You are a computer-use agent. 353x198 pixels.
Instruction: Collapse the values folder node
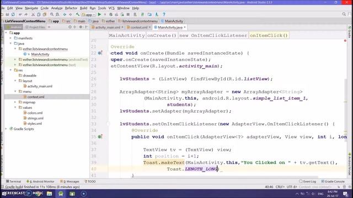tap(15, 107)
